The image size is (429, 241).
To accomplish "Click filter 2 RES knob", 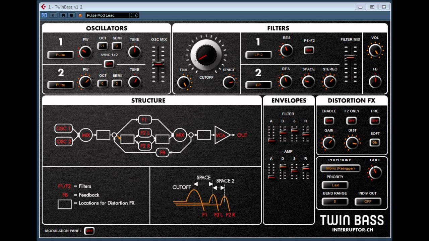I will coord(286,82).
